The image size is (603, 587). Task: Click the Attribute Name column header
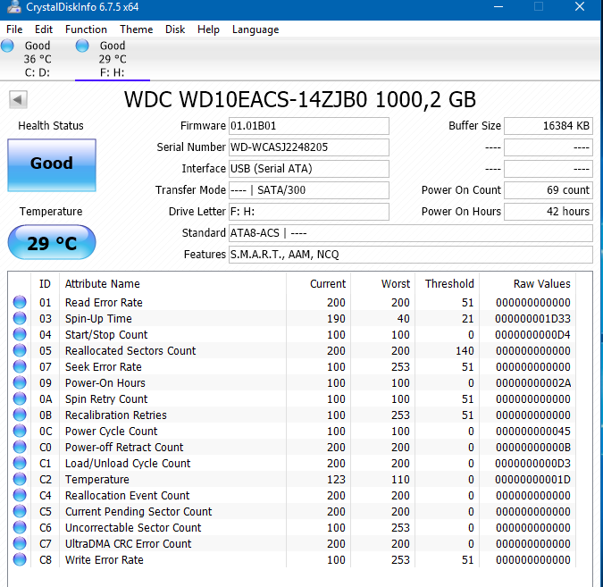(x=172, y=284)
